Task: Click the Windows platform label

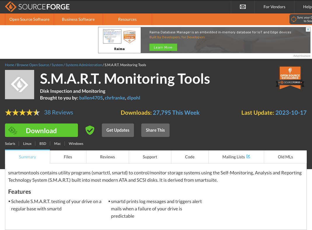Action: tap(76, 144)
